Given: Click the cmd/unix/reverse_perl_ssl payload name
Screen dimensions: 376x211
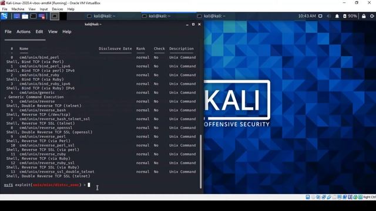Looking at the screenshot, I should click(x=47, y=145).
